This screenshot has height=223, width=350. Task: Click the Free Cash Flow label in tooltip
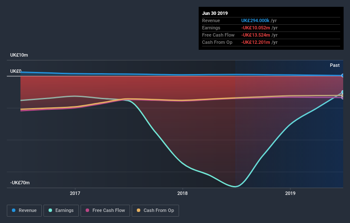click(218, 35)
